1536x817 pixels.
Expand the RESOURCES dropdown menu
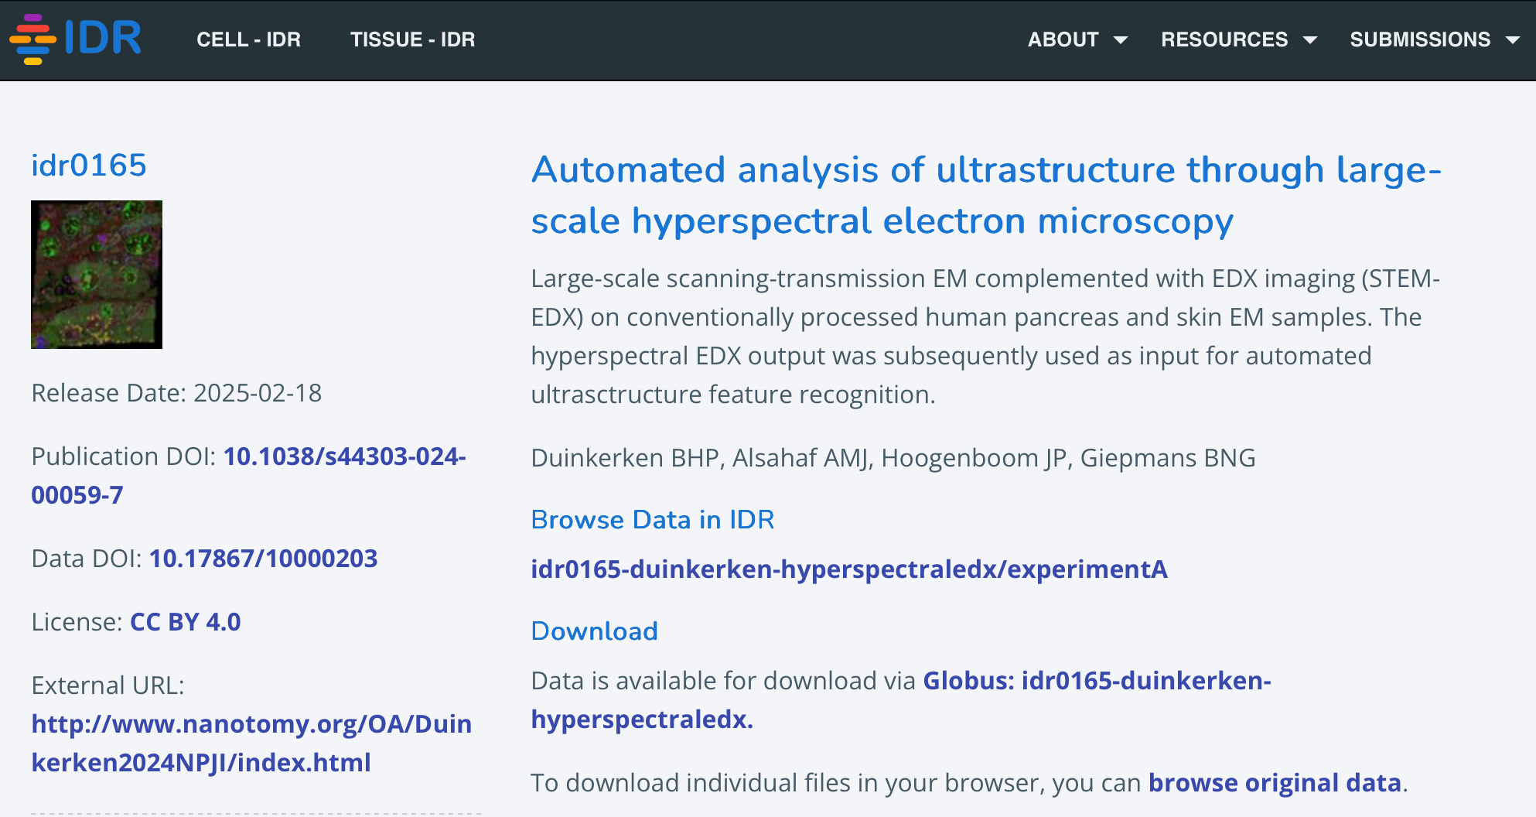pos(1224,39)
